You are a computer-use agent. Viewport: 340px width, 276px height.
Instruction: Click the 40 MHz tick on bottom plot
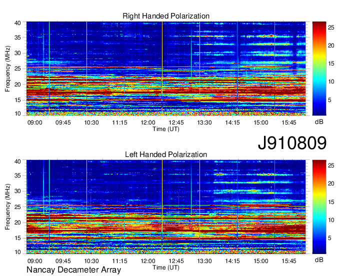point(17,161)
